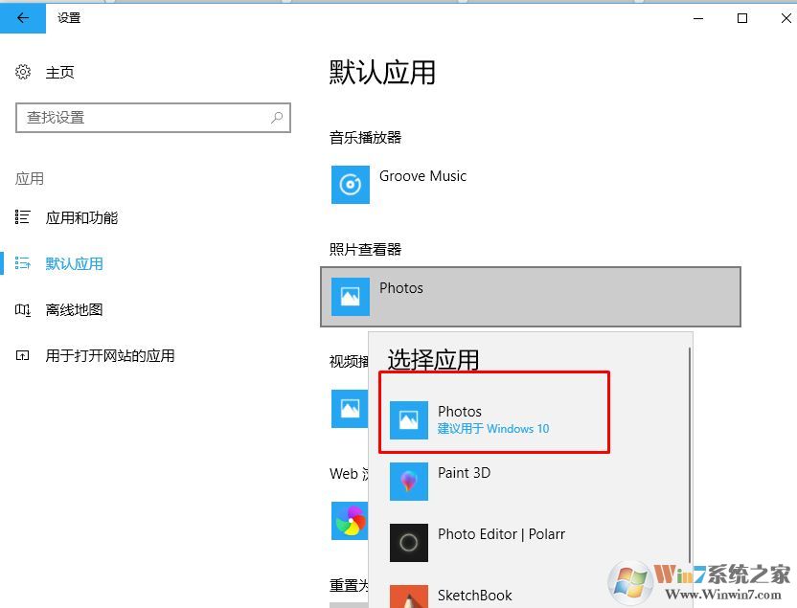797x608 pixels.
Task: Click the 主页 home link
Action: tap(59, 72)
